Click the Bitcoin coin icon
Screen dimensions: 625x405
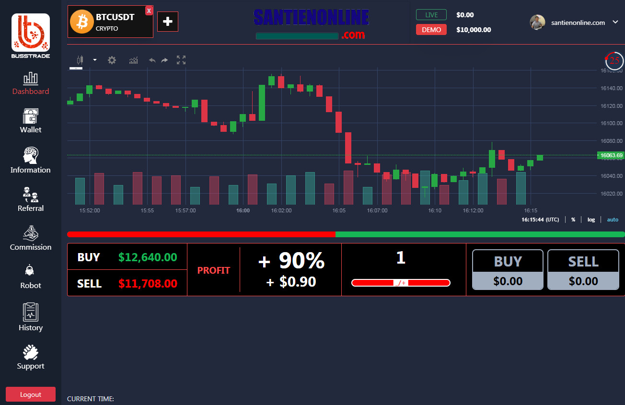pyautogui.click(x=81, y=22)
